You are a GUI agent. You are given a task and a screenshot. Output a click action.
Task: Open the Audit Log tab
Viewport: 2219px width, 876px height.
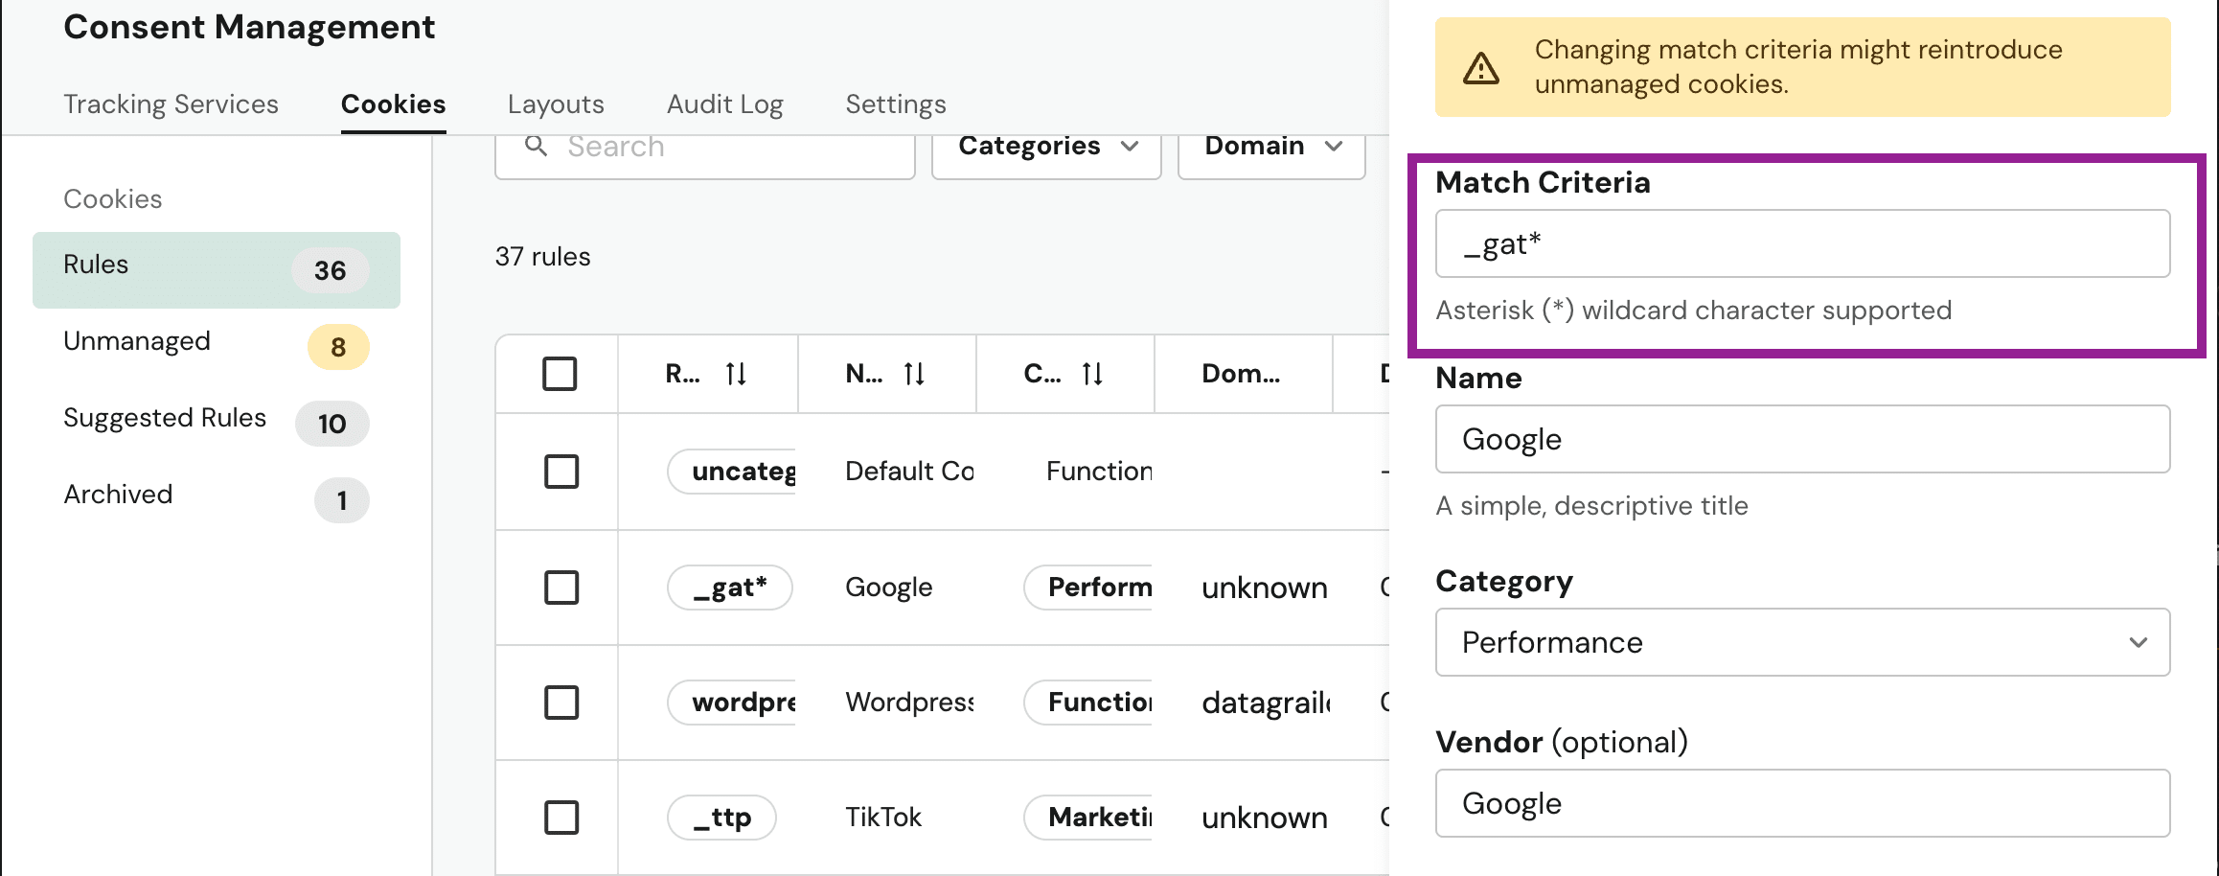coord(724,104)
